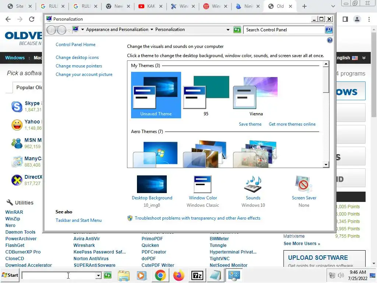Click the Search Control Panel magnifier button

pos(329,29)
